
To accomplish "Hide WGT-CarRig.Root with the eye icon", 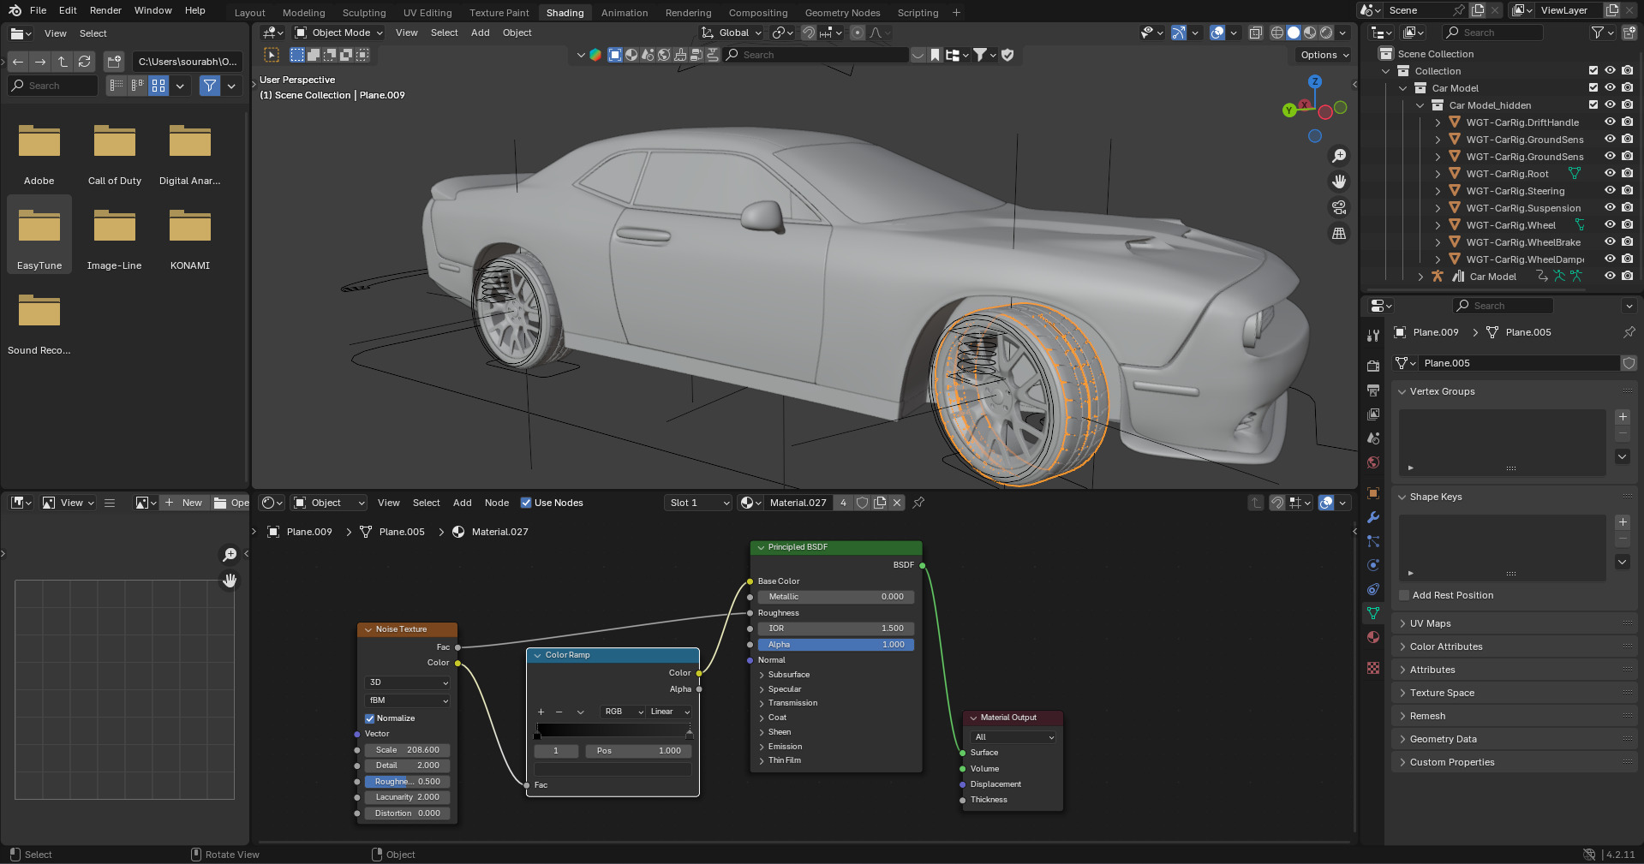I will tap(1610, 174).
